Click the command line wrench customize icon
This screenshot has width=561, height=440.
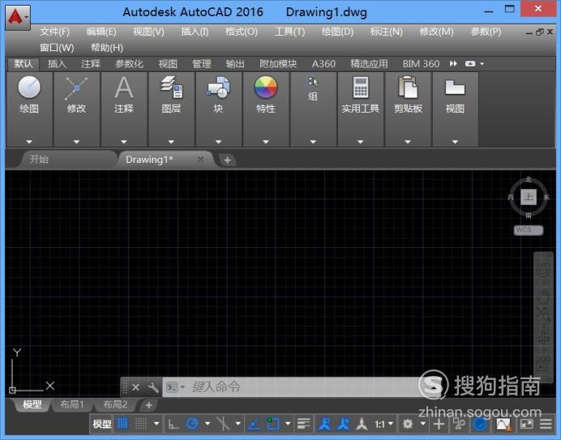153,387
